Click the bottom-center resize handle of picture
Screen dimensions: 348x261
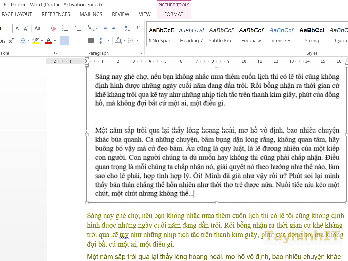[x=217, y=203]
